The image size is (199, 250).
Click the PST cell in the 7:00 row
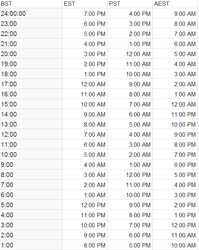tap(130, 185)
